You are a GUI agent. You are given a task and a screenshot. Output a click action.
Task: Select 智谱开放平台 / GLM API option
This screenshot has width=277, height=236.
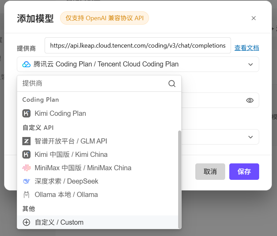[97, 141]
